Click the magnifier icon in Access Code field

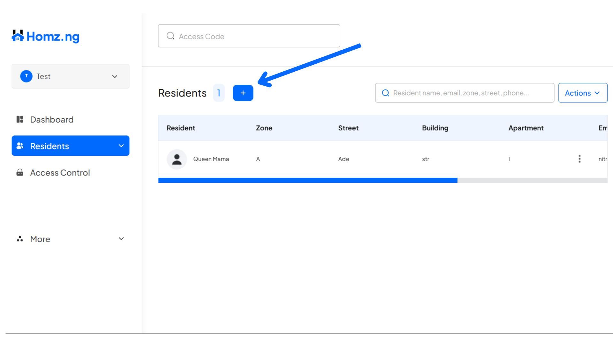(x=170, y=36)
